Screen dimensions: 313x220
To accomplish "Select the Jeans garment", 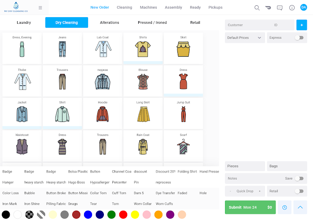I will [x=62, y=48].
